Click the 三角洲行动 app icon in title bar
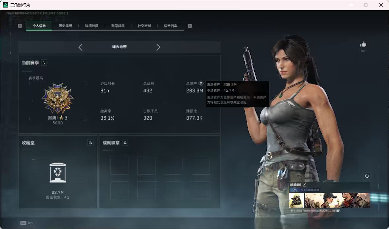This screenshot has height=229, width=389. coord(6,5)
